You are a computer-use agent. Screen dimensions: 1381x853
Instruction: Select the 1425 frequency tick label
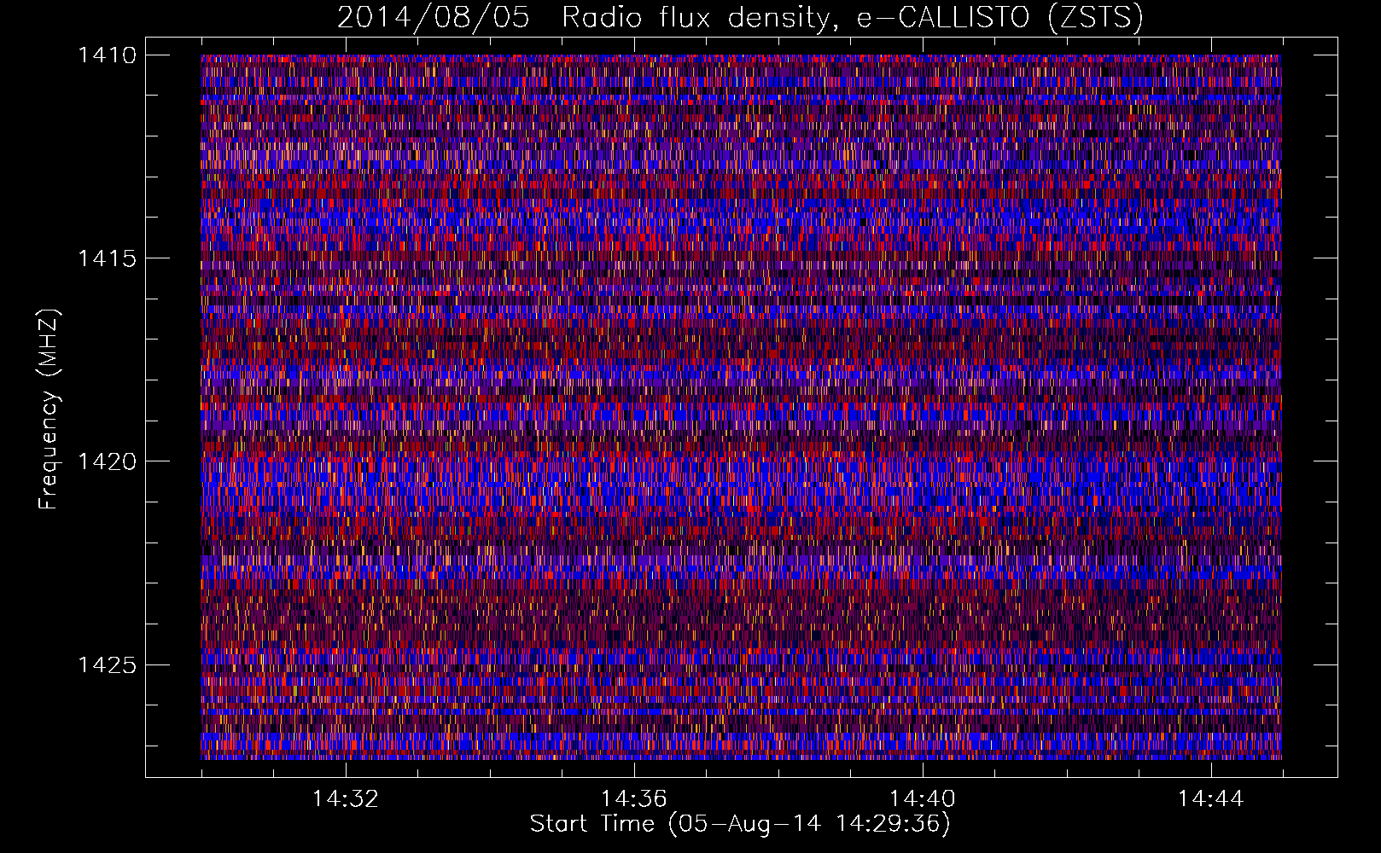pos(107,664)
